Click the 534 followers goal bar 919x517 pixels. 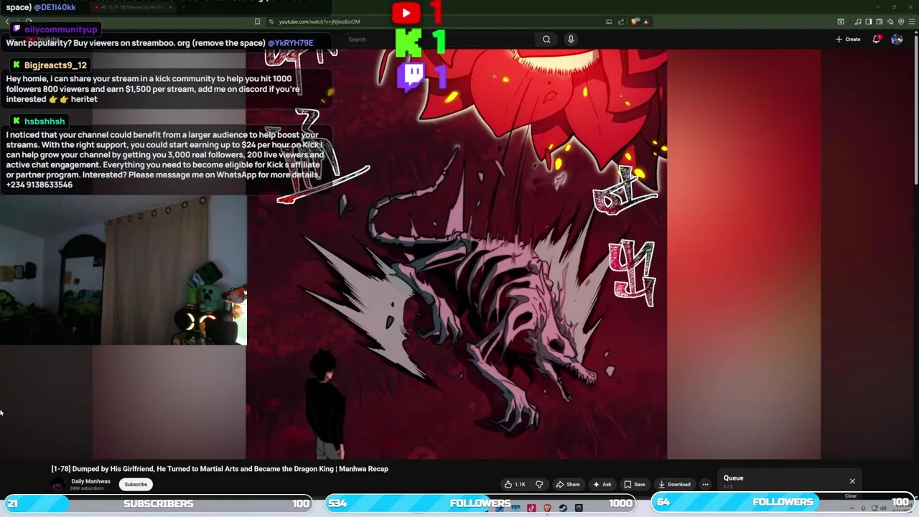point(480,503)
